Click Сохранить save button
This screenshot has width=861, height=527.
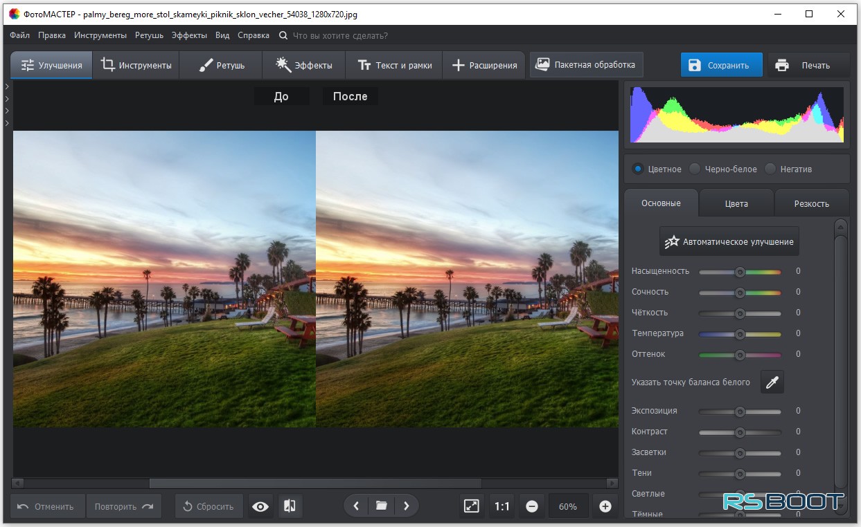point(721,65)
